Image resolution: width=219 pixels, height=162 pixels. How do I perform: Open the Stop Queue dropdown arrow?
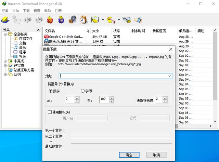(x=119, y=20)
